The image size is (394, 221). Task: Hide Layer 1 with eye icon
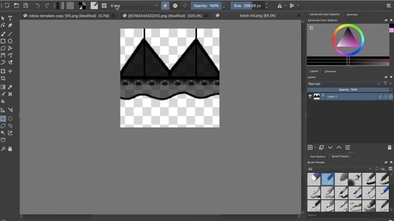click(310, 96)
